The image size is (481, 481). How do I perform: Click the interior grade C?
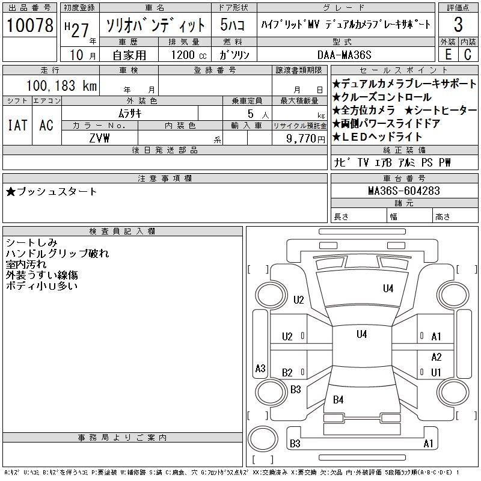(x=468, y=55)
